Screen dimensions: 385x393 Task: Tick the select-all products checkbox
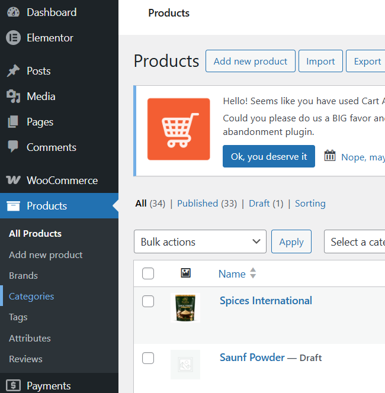[x=148, y=273]
